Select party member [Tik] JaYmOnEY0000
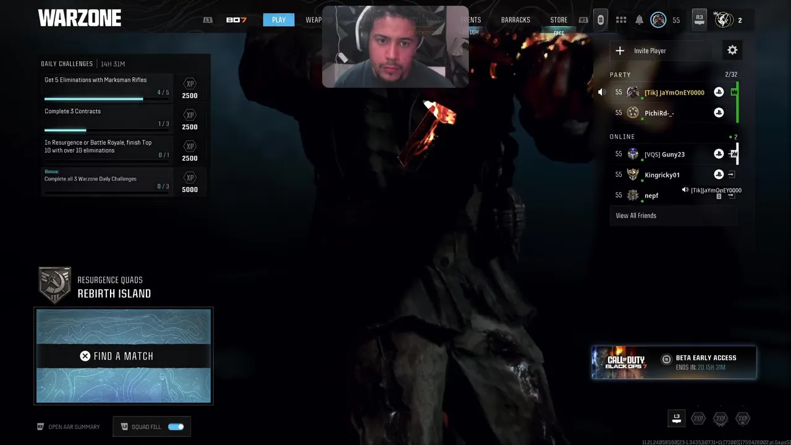This screenshot has height=445, width=791. coord(674,92)
